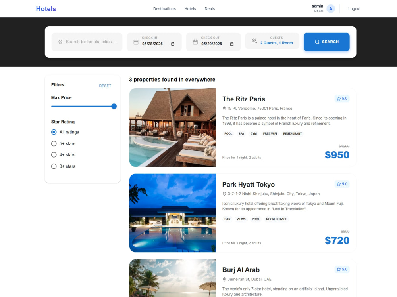Open the Hotels navigation item
This screenshot has width=397, height=297.
[x=190, y=9]
